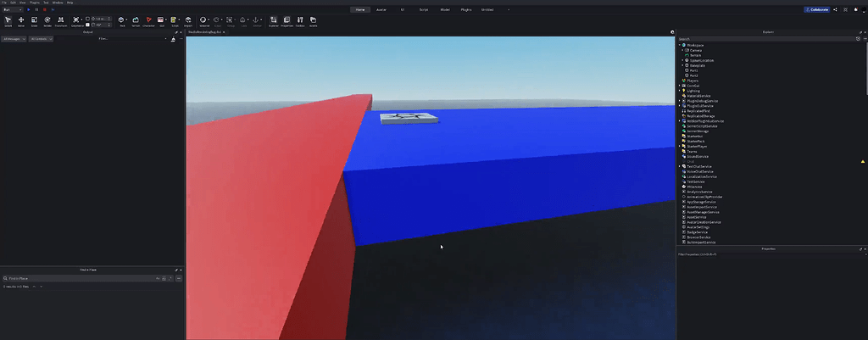Toggle regex option in Find in Place

pyautogui.click(x=170, y=279)
